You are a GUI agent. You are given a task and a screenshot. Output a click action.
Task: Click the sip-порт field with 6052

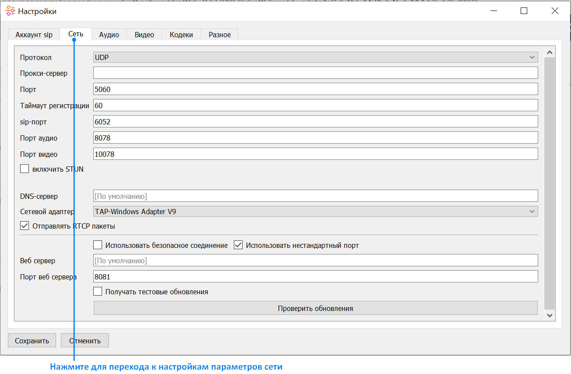pyautogui.click(x=316, y=122)
